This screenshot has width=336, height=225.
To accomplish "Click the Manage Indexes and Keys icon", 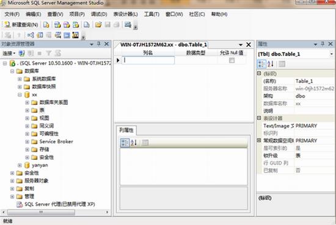I will coord(40,35).
